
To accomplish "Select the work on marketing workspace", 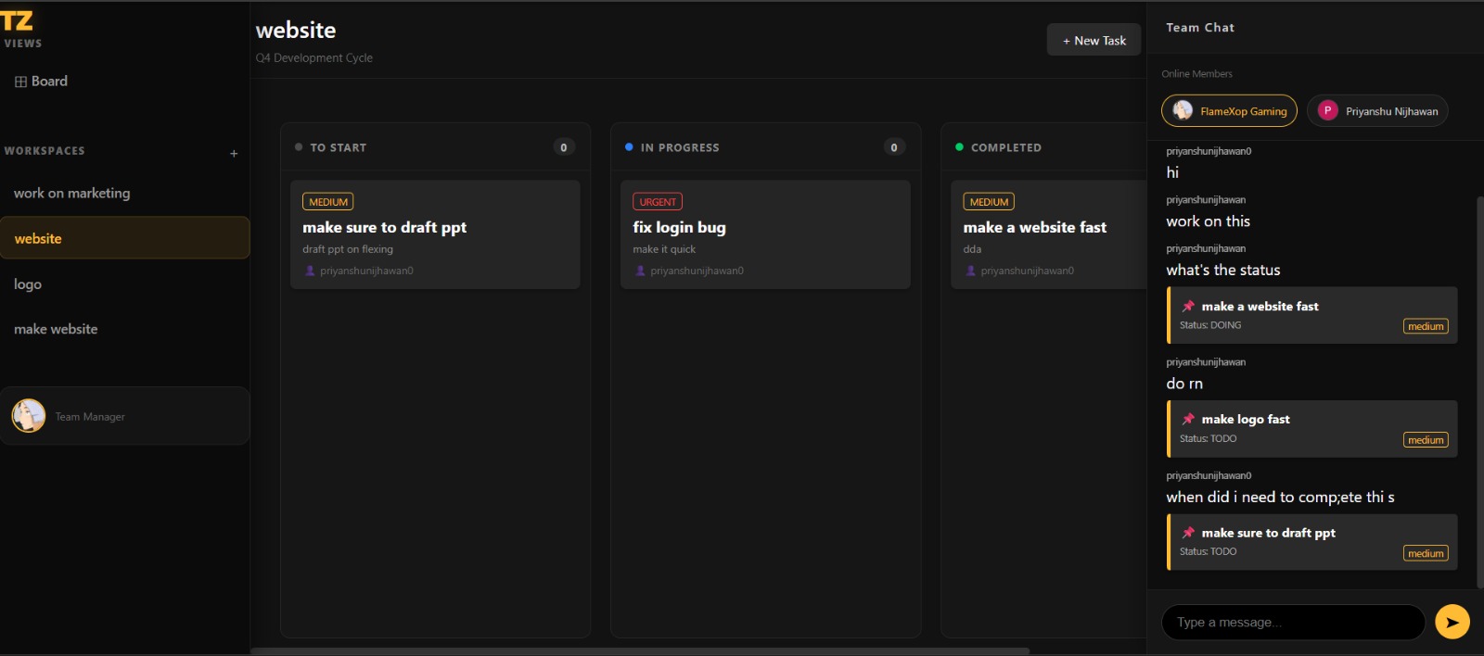I will (72, 193).
